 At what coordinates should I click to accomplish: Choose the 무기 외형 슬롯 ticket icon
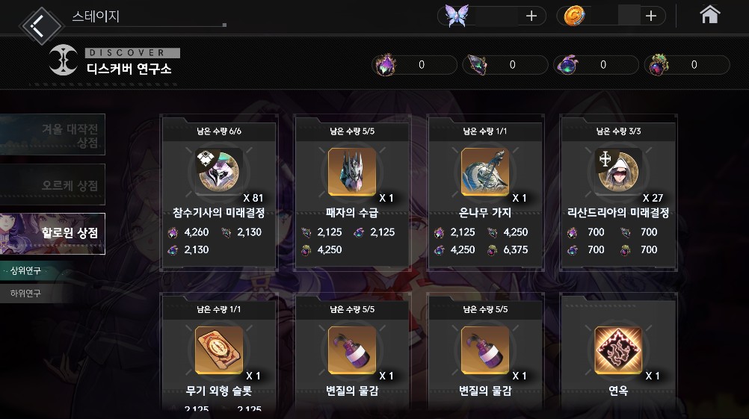(219, 350)
